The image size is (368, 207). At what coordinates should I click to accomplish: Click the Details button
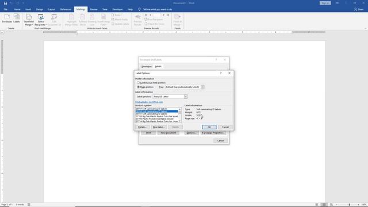point(142,127)
